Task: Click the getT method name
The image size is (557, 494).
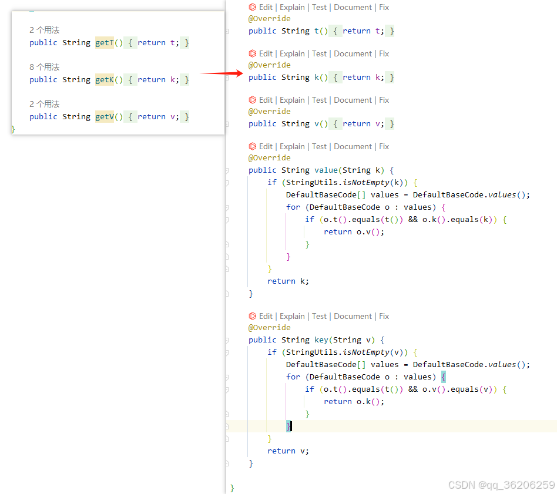Action: tap(105, 43)
